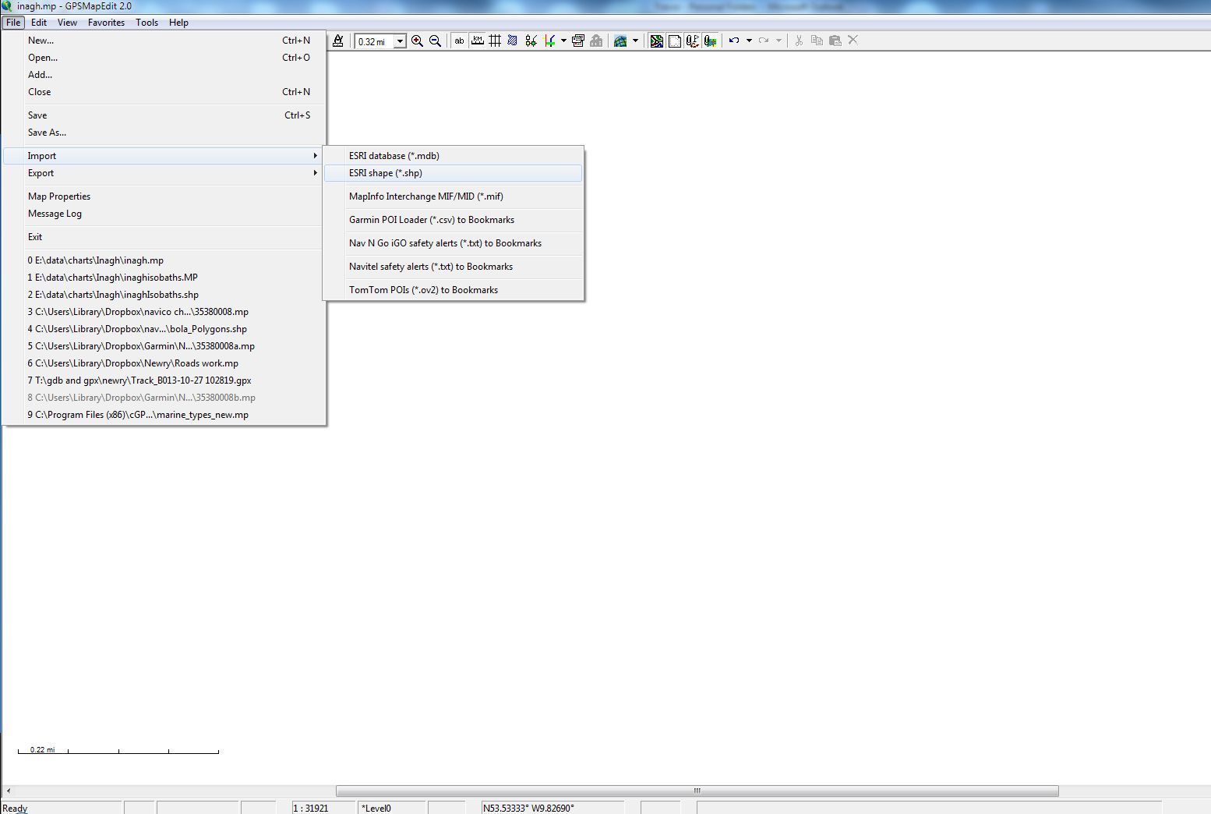Click the horizontal scrollbar left arrow
Screen dimensions: 1211x814
pyautogui.click(x=9, y=791)
